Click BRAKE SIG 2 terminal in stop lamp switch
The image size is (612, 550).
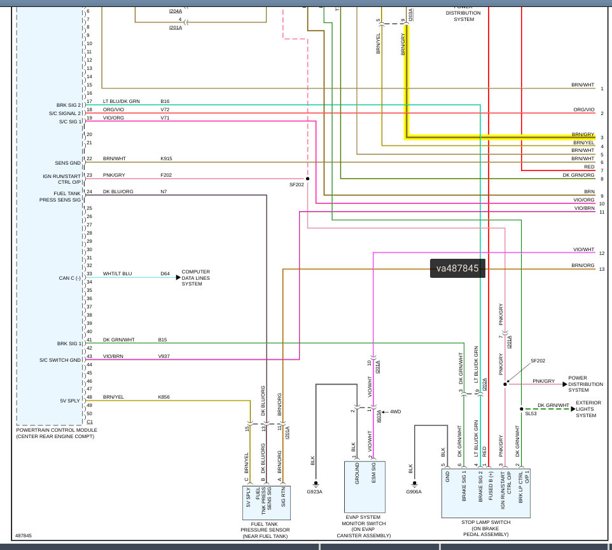(x=480, y=486)
